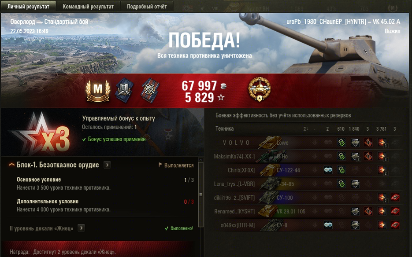Select the Личный результат tab

coord(28,6)
